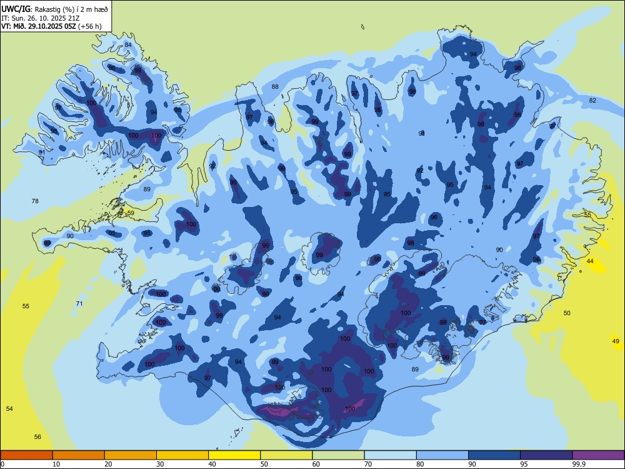This screenshot has height=469, width=625.
Task: Click the humidity value '82' on the map
Action: pyautogui.click(x=592, y=101)
